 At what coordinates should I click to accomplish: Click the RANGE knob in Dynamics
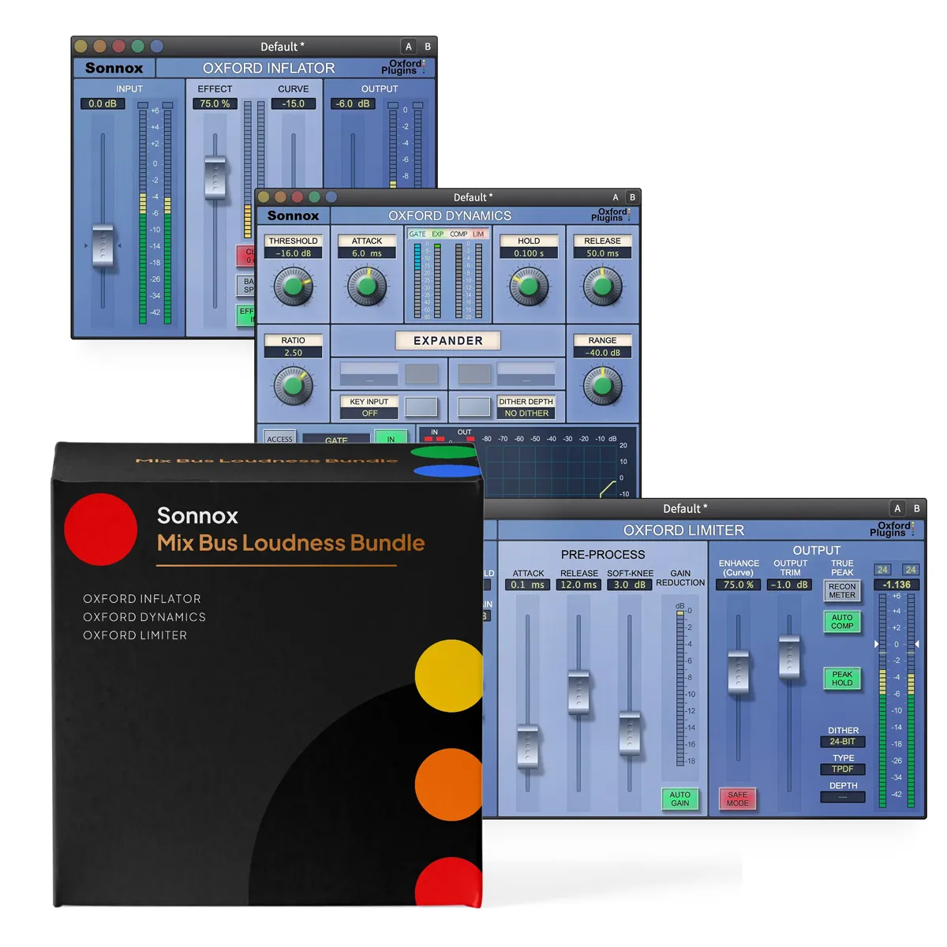point(602,386)
